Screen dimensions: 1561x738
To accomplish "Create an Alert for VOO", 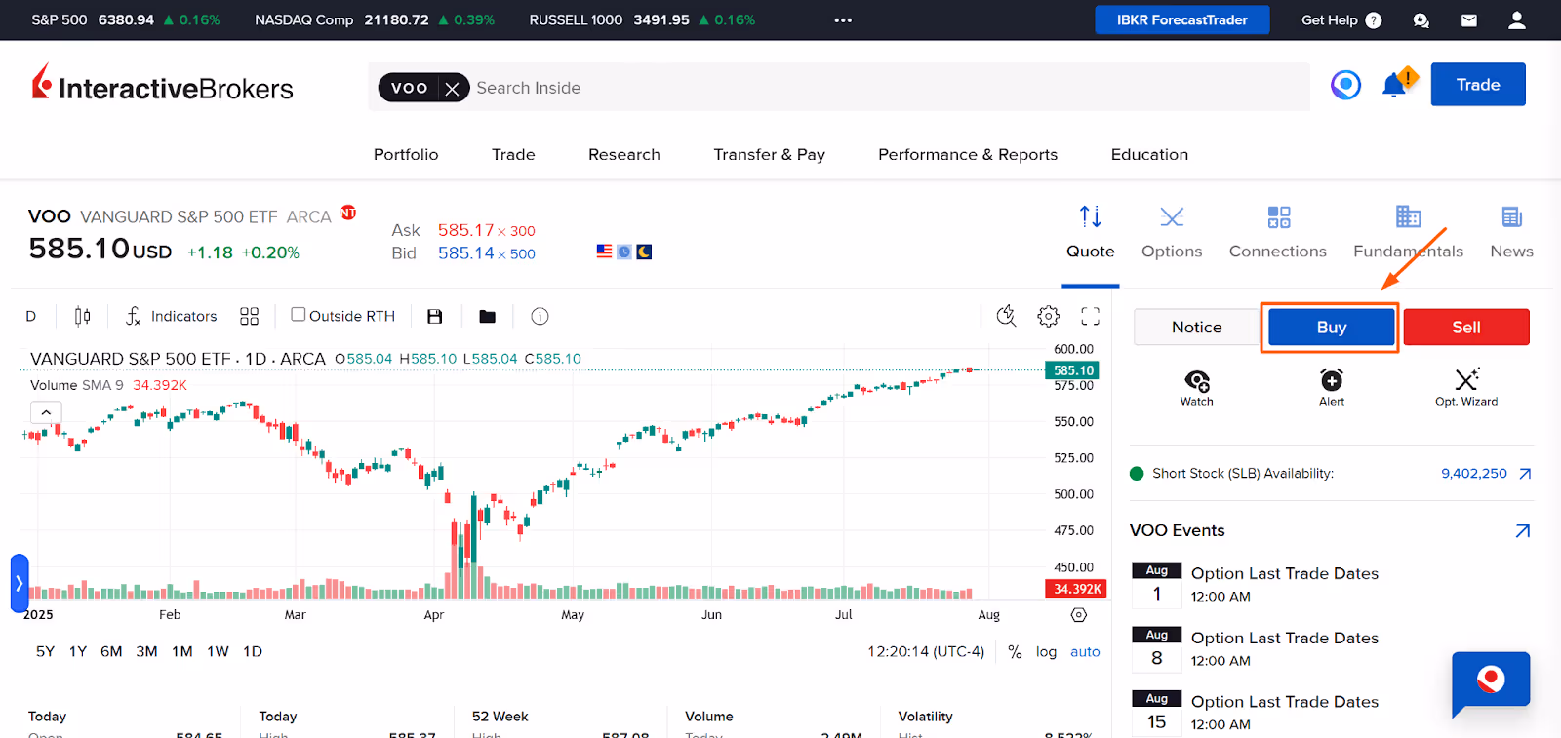I will (x=1332, y=387).
